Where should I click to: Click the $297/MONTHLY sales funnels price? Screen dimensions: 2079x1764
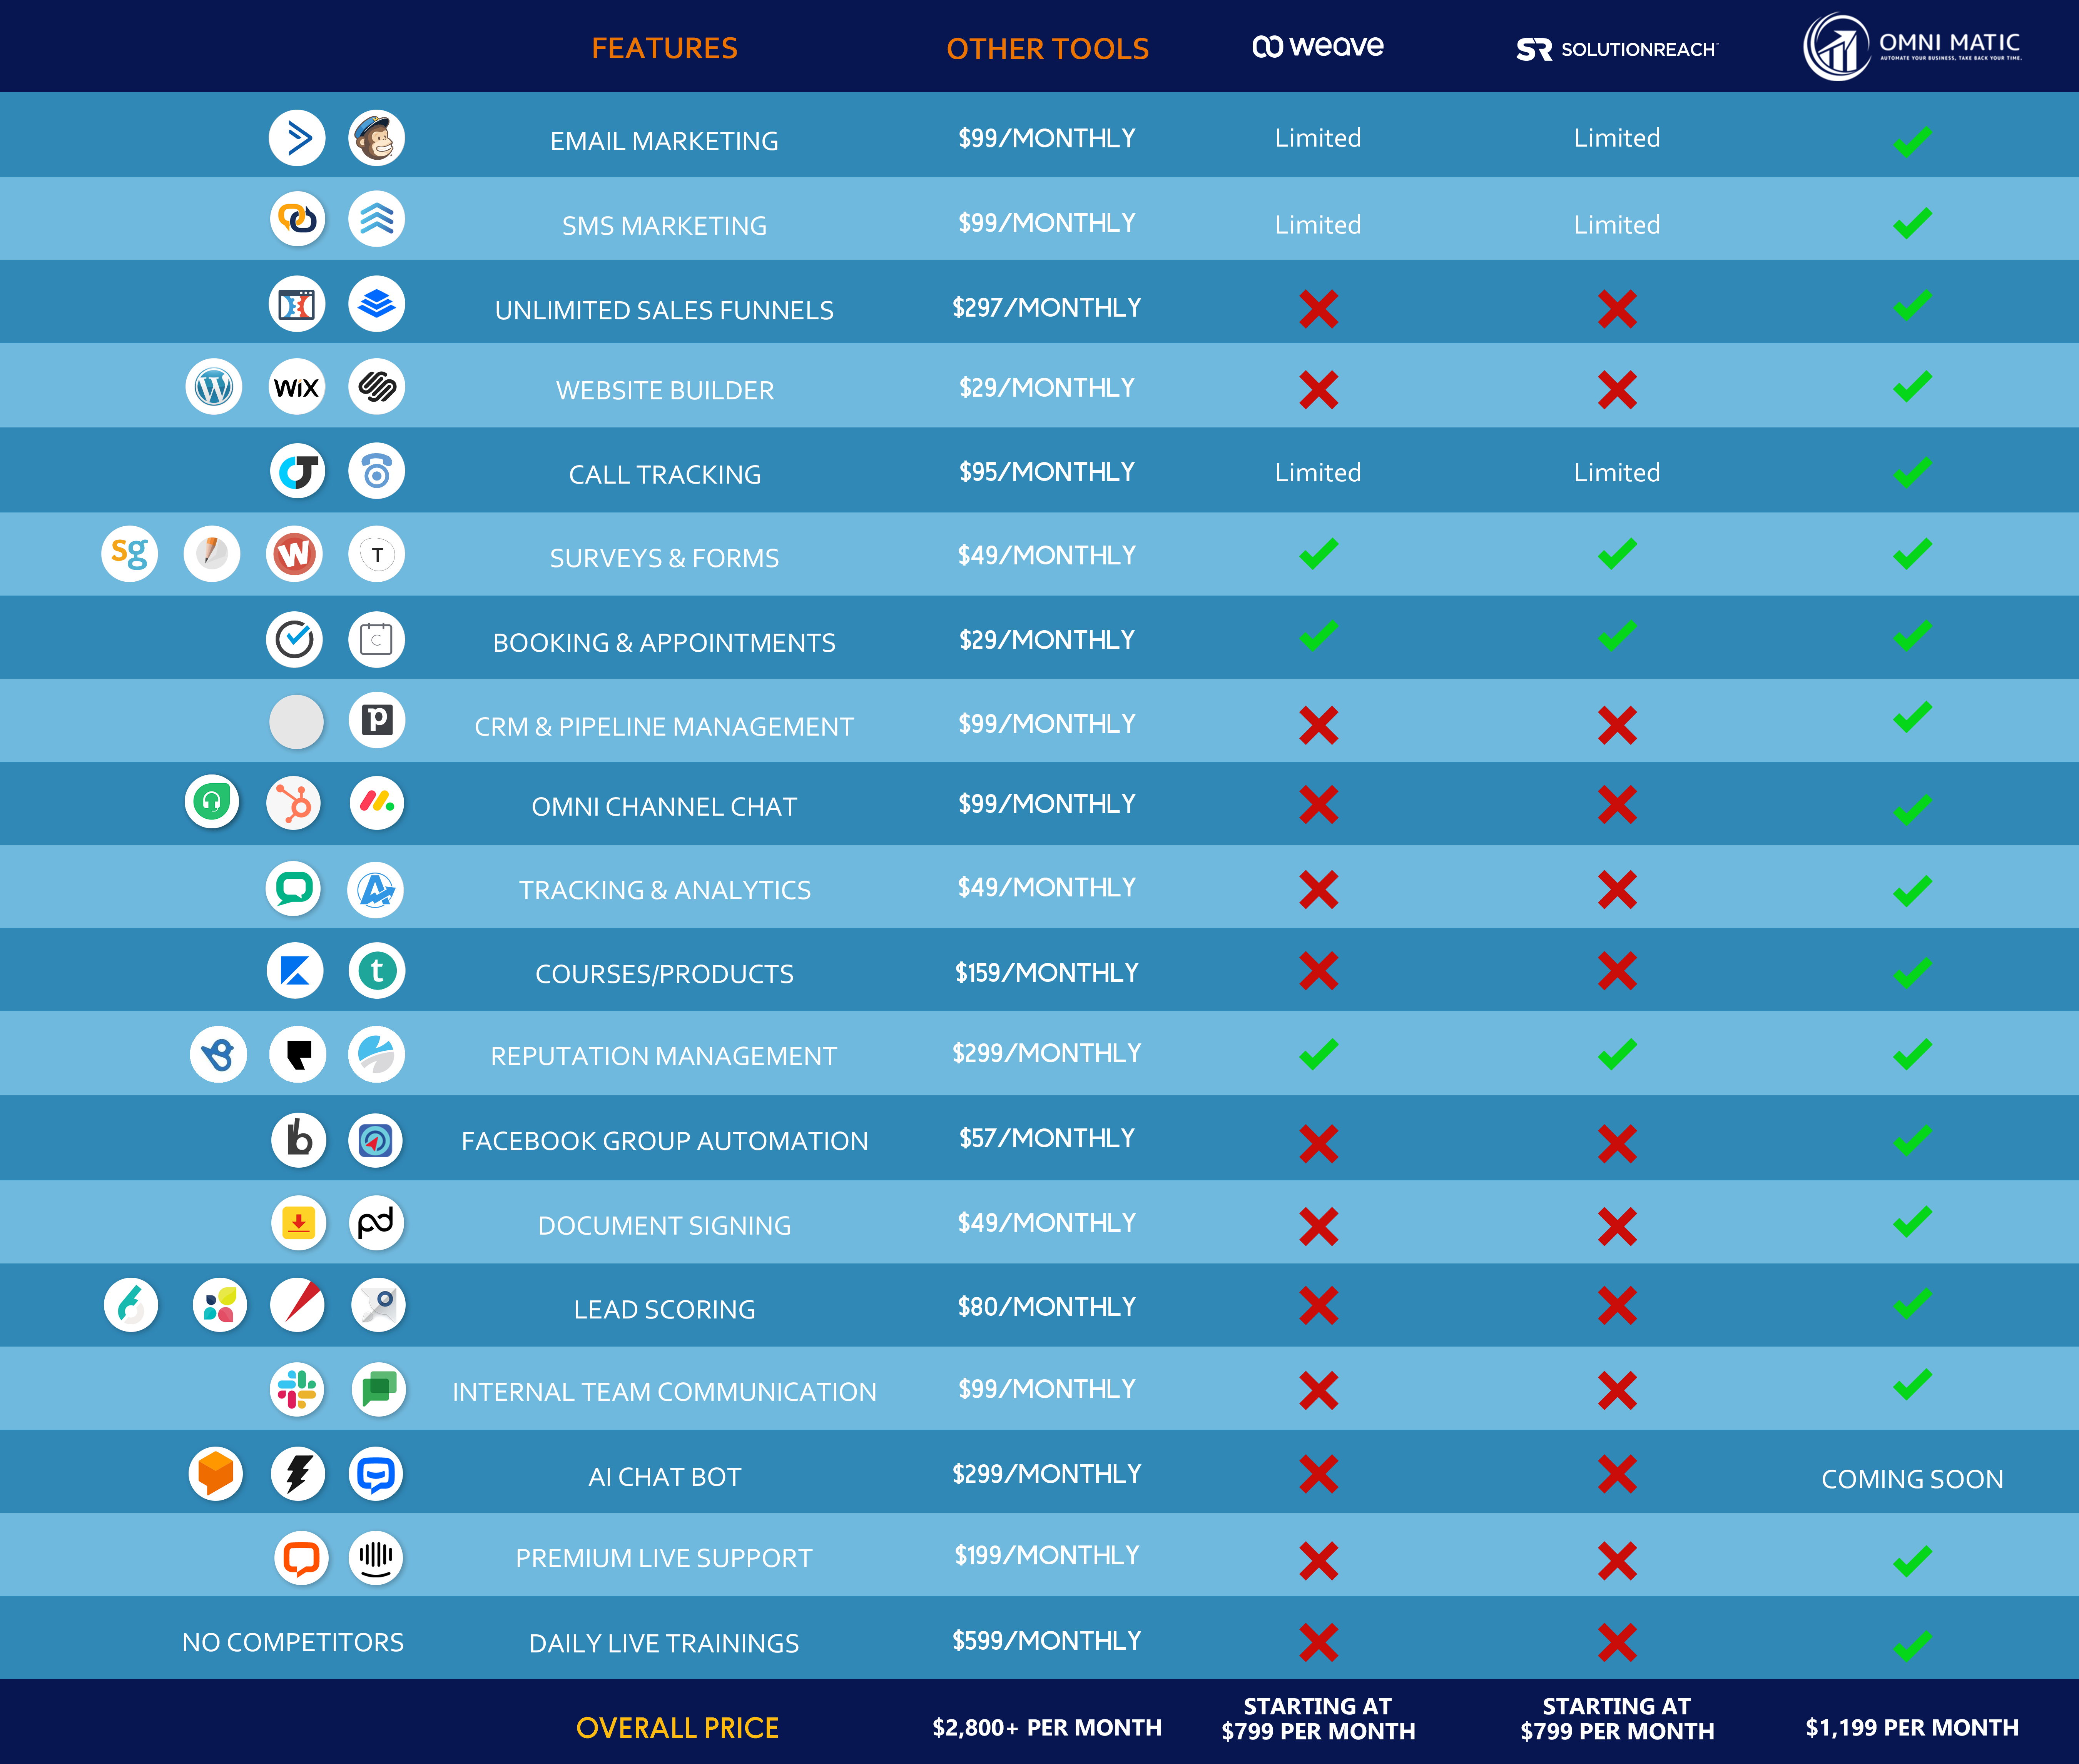(x=1046, y=307)
